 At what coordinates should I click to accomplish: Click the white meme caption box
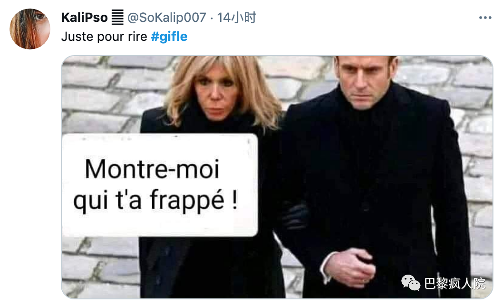pos(159,185)
